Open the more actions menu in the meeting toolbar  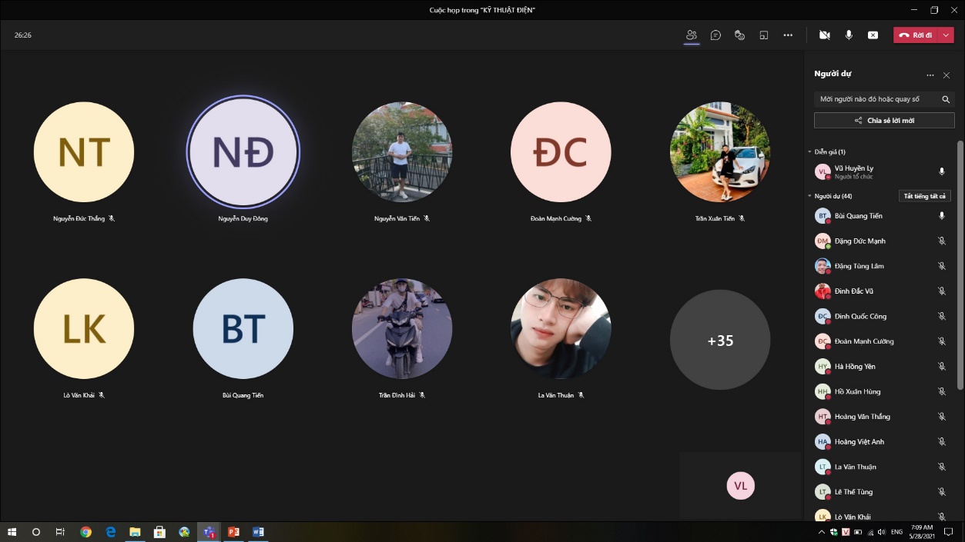coord(788,35)
